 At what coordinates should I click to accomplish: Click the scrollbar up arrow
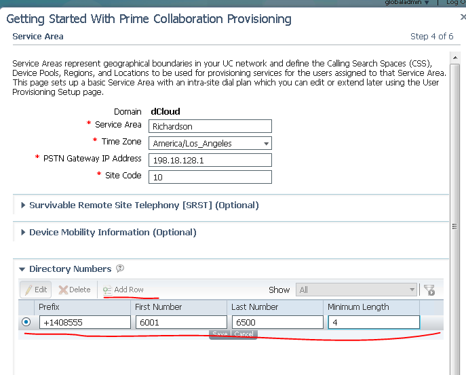455,58
